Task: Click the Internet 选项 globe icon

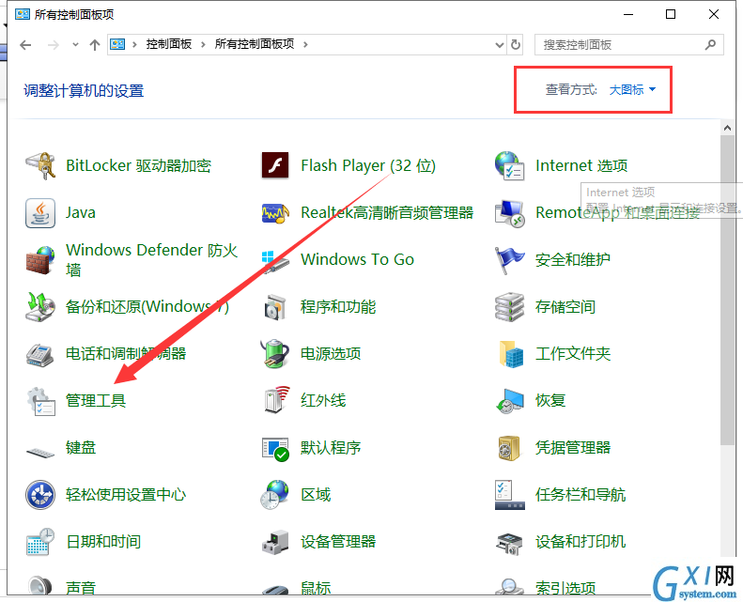Action: 509,166
